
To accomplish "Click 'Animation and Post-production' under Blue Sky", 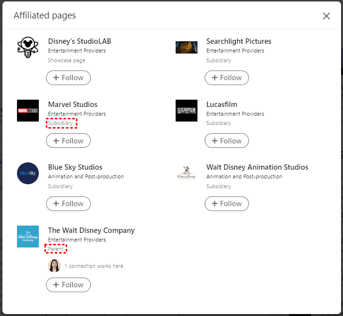I will click(x=86, y=176).
